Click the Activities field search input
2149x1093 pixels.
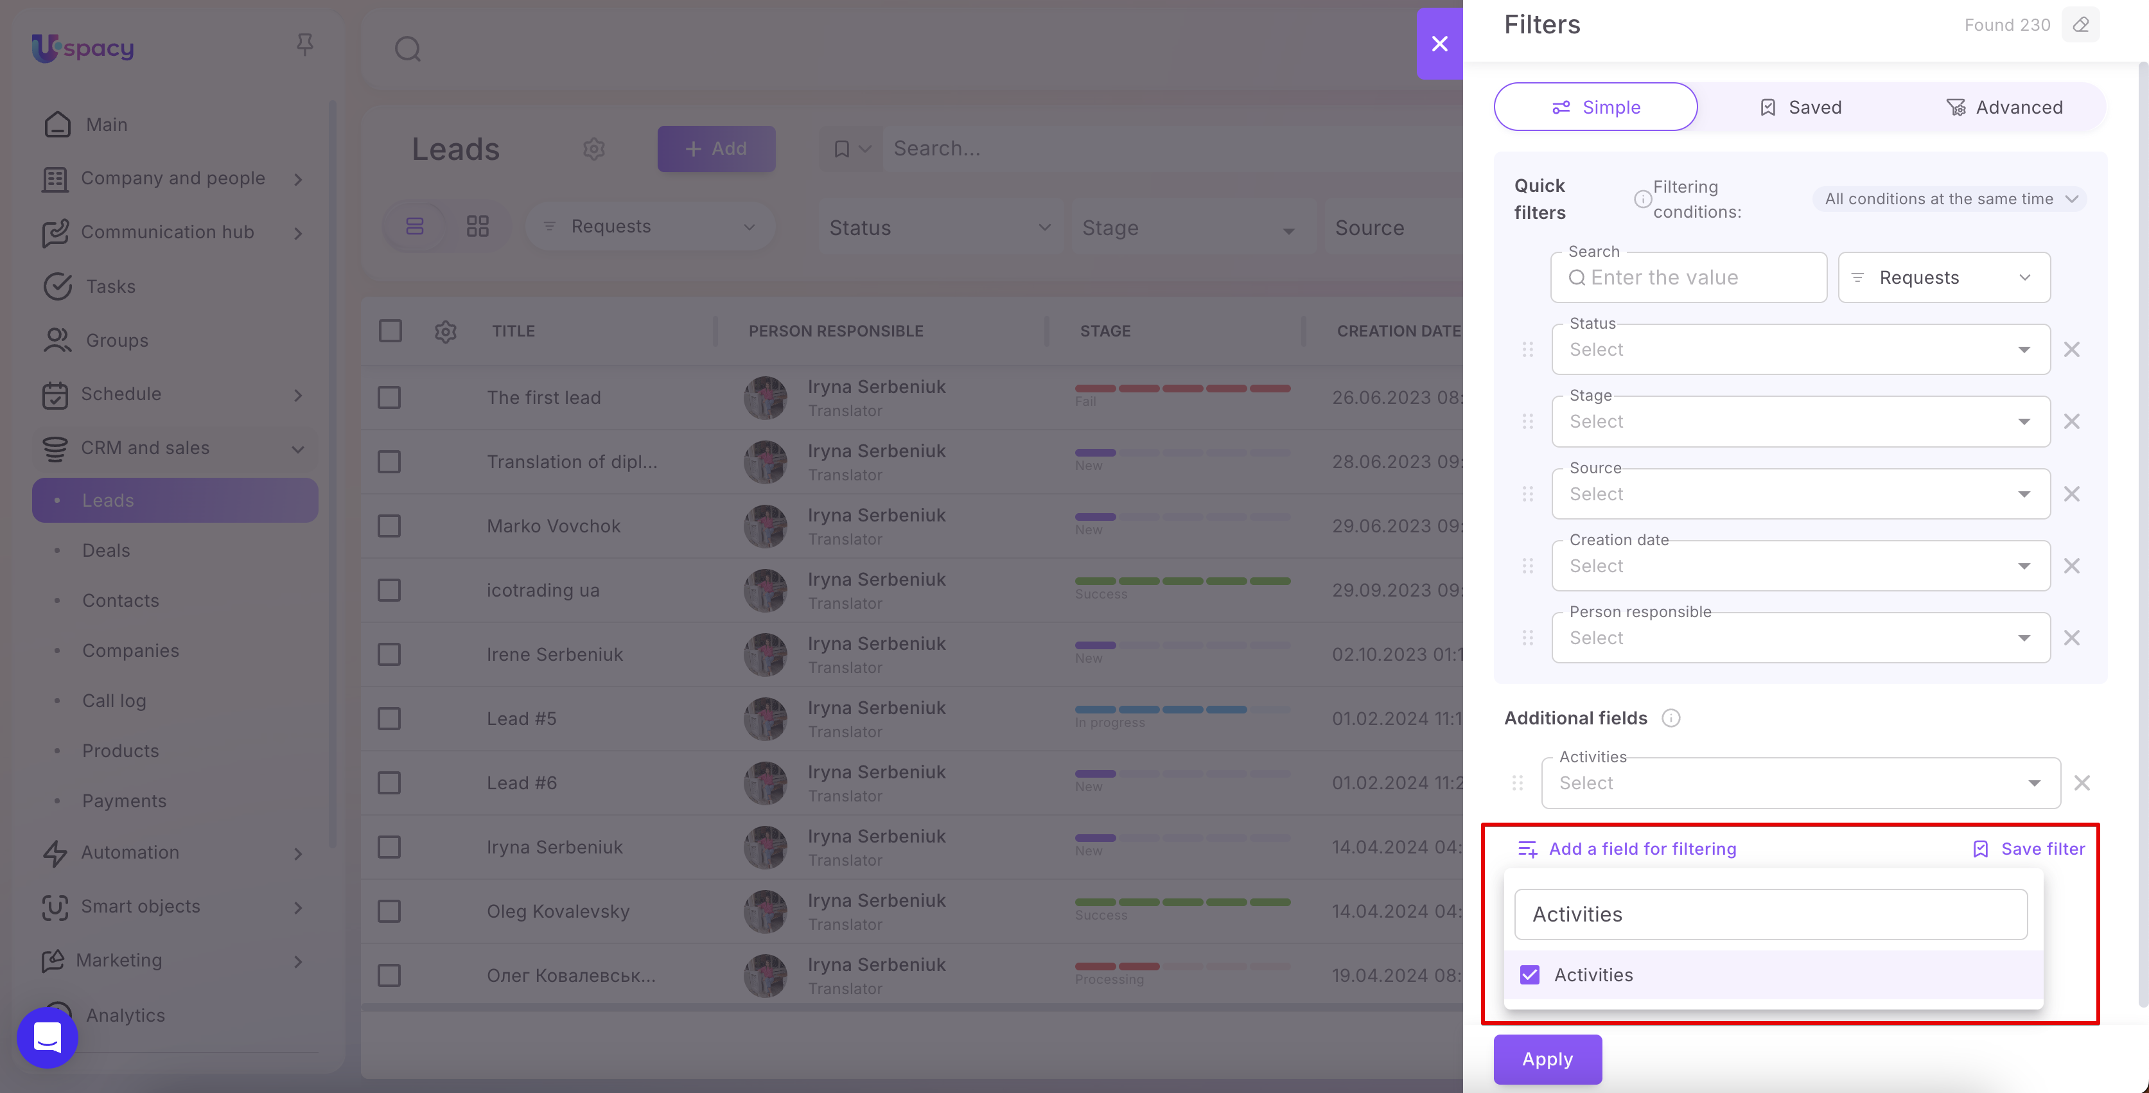(1771, 914)
